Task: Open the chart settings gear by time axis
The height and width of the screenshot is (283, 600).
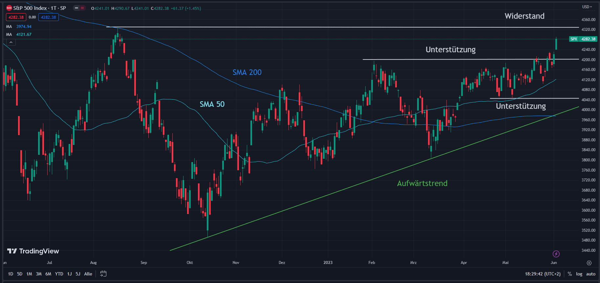Action: point(589,263)
